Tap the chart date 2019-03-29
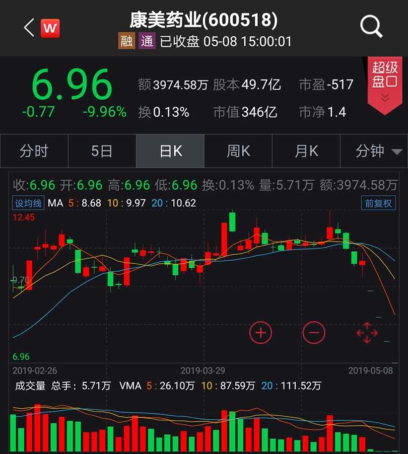Screen dimensions: 408x454 [203, 370]
